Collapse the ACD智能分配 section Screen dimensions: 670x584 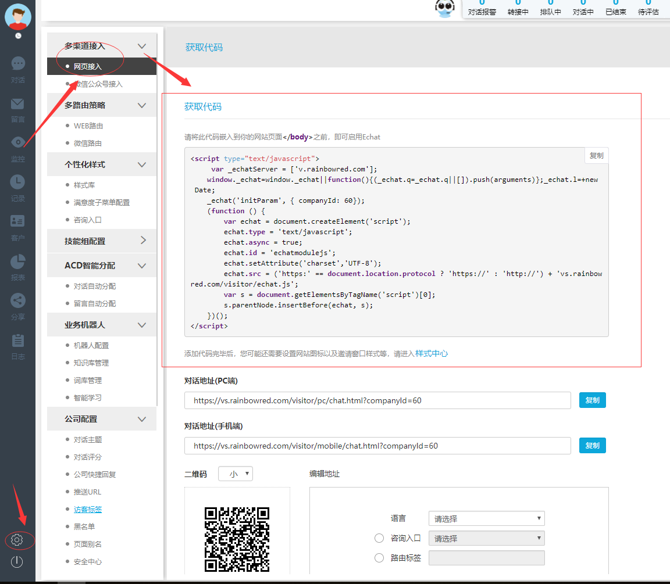click(x=142, y=266)
